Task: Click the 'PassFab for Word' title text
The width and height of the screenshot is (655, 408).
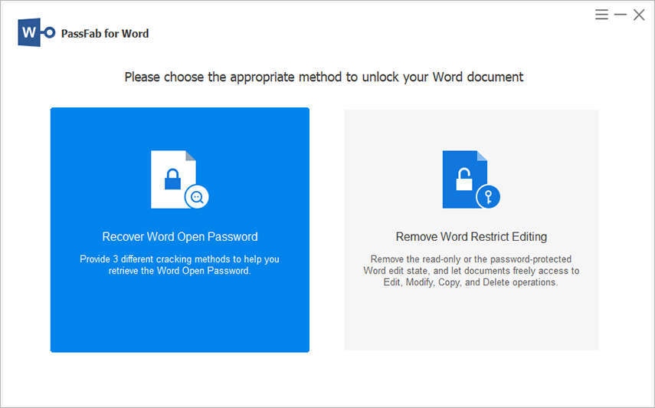Action: coord(106,34)
